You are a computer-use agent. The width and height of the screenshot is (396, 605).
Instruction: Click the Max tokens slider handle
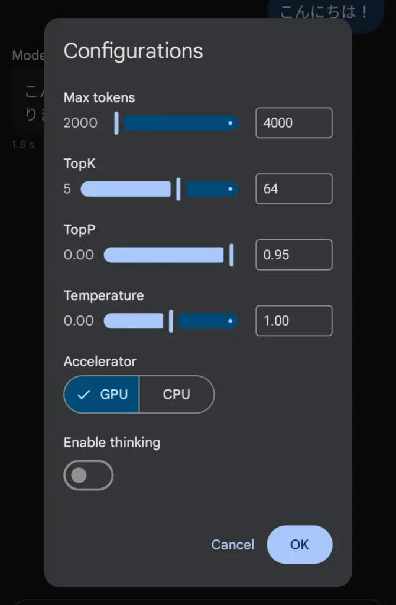116,123
